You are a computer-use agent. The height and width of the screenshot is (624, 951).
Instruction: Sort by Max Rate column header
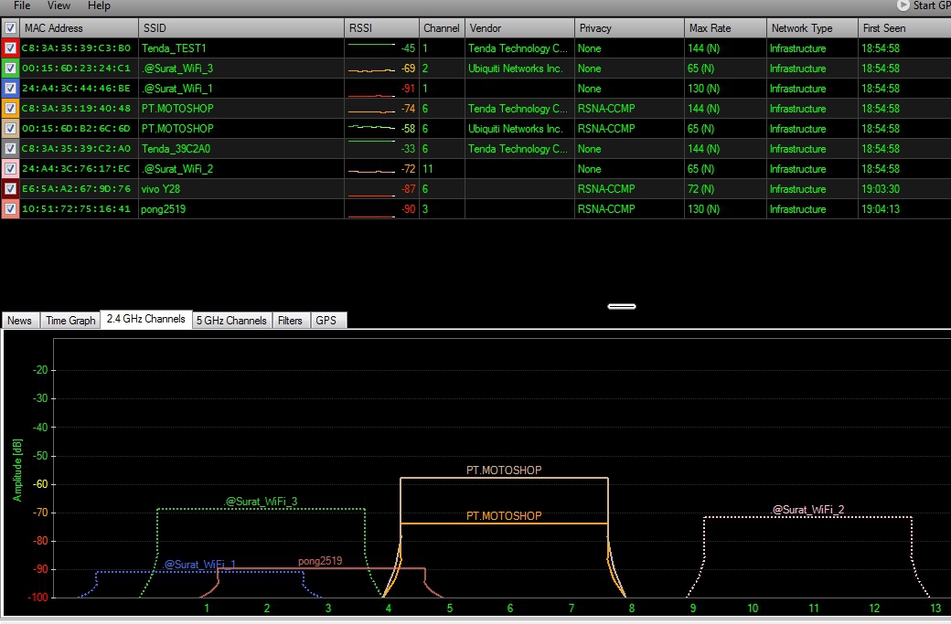(725, 28)
